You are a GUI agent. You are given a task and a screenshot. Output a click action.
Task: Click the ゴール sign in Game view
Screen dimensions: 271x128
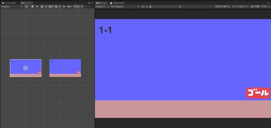258,93
